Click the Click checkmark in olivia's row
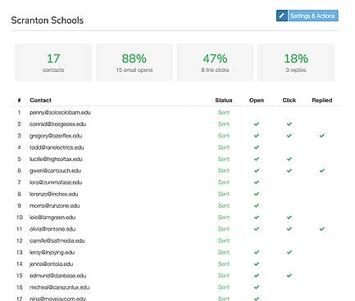The image size is (355, 301). (289, 229)
